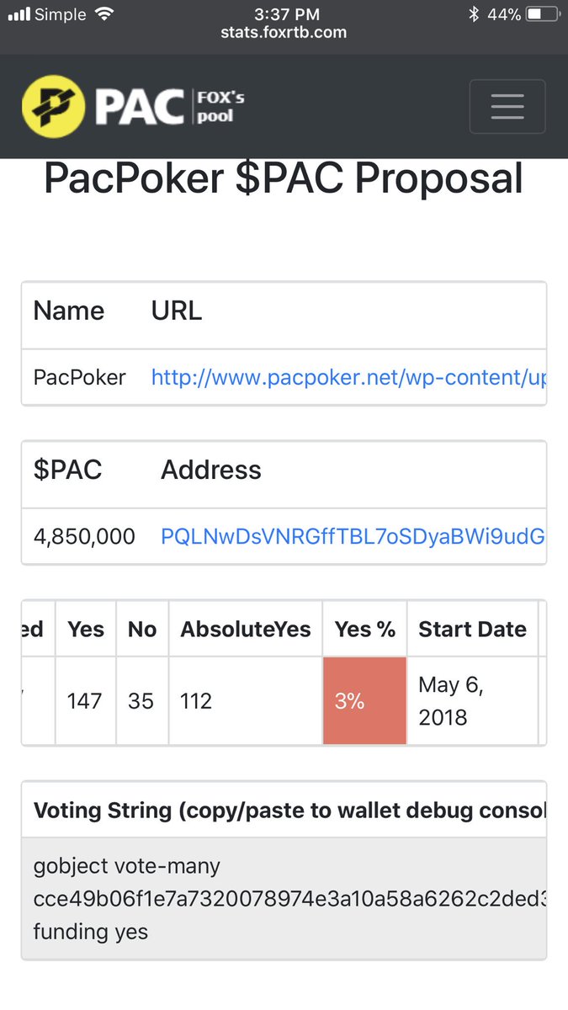Tap the cellular signal strength indicator

click(x=18, y=14)
